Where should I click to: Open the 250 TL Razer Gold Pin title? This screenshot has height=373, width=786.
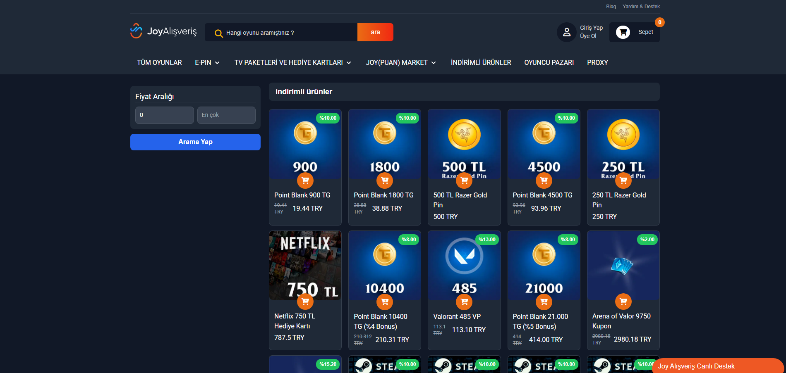619,200
